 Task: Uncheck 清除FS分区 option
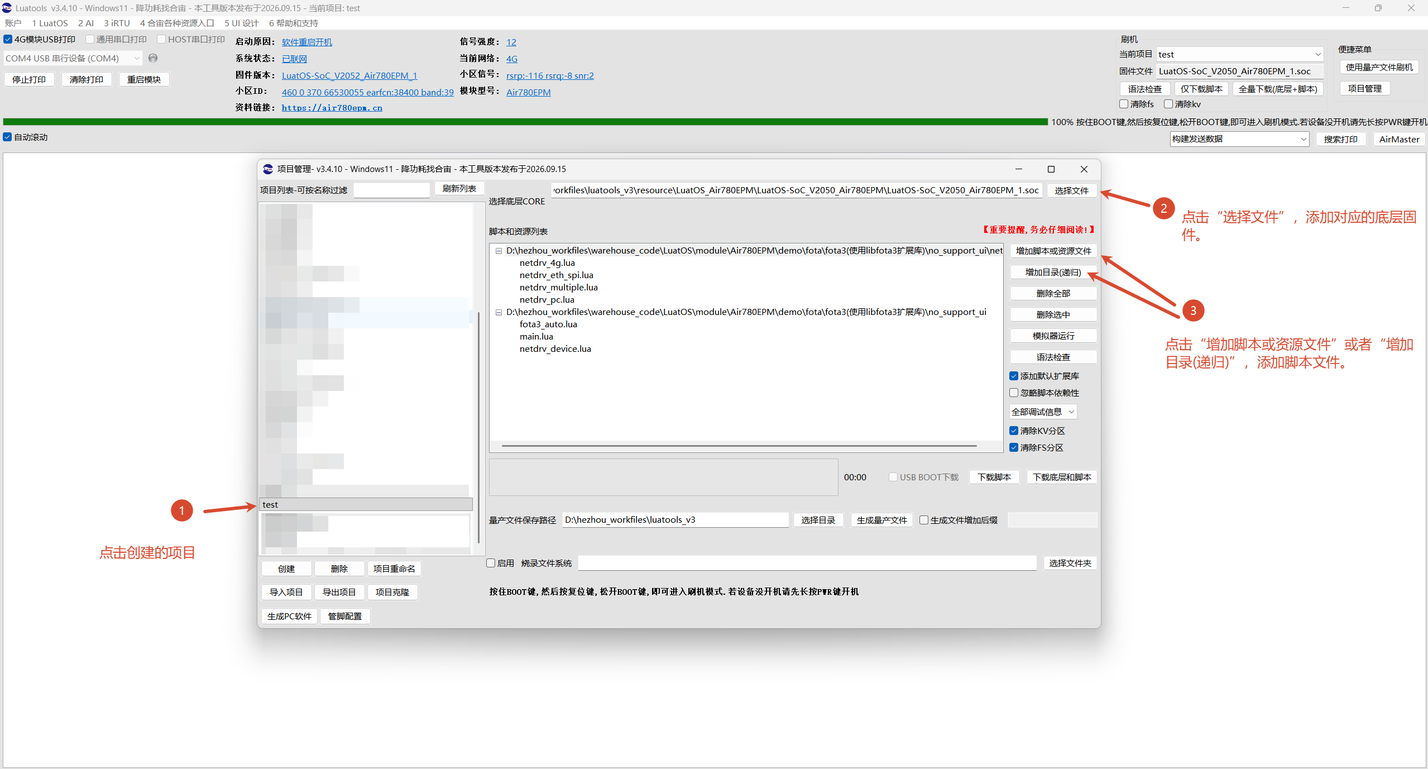(1014, 447)
